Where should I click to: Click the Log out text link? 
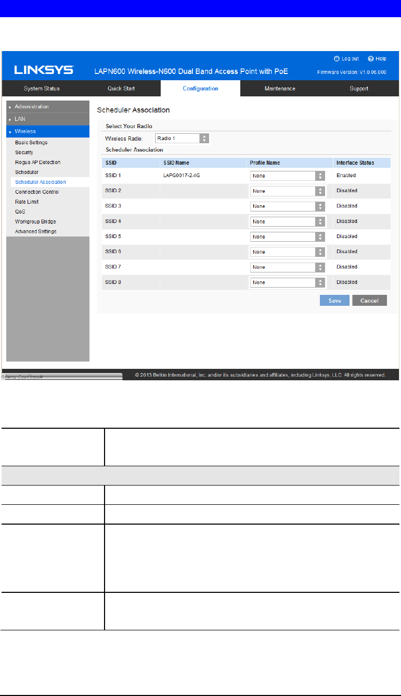(x=350, y=59)
